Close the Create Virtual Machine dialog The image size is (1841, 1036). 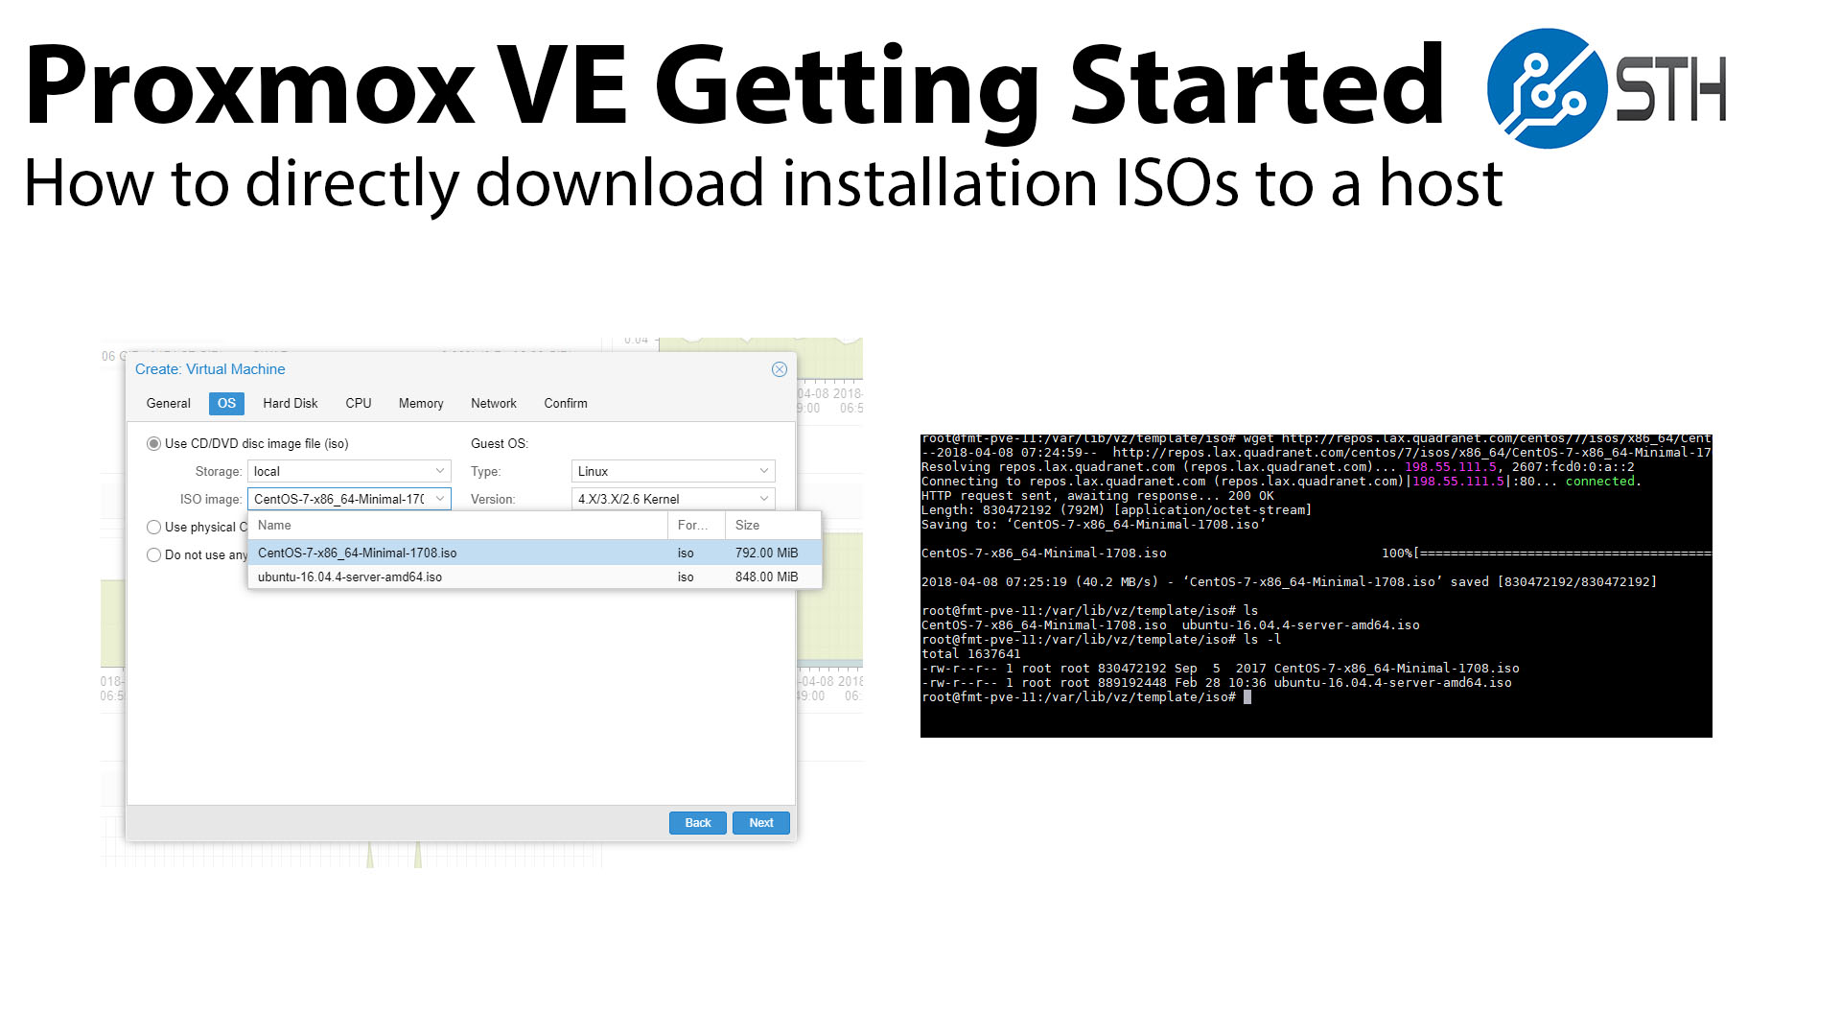coord(779,369)
